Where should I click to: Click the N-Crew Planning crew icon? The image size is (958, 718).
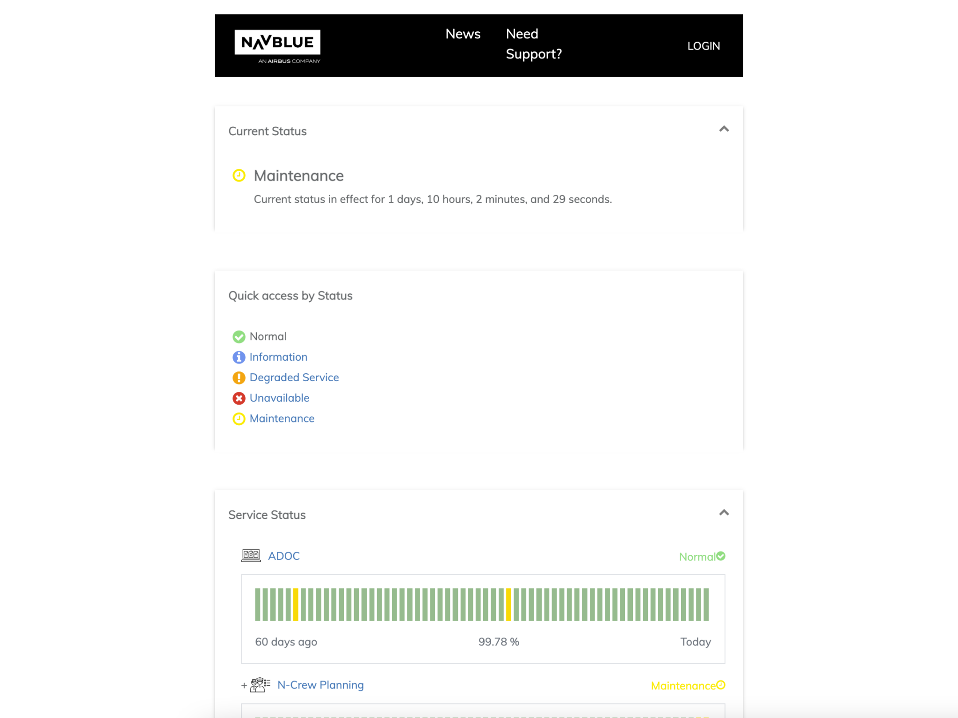click(x=259, y=684)
